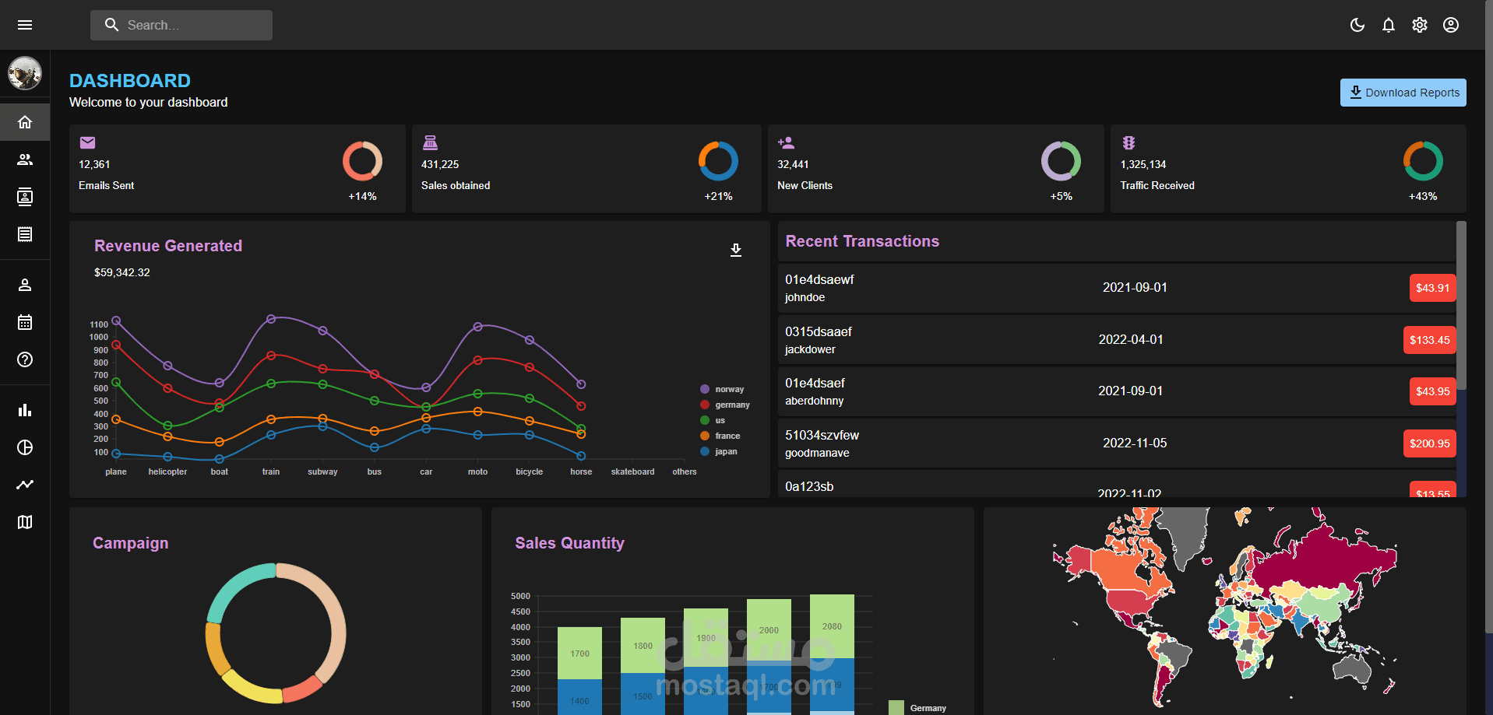Open the Team people sidebar icon

[x=25, y=159]
